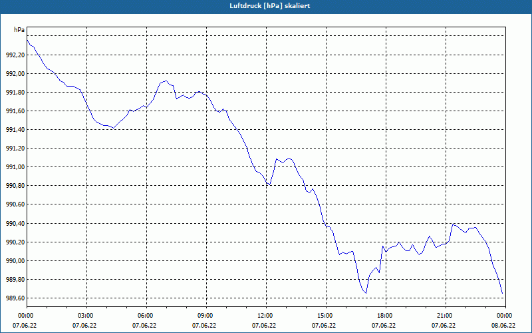This screenshot has height=333, width=532.
Task: Click the pressure curve peak near 07:00
Action: point(166,81)
